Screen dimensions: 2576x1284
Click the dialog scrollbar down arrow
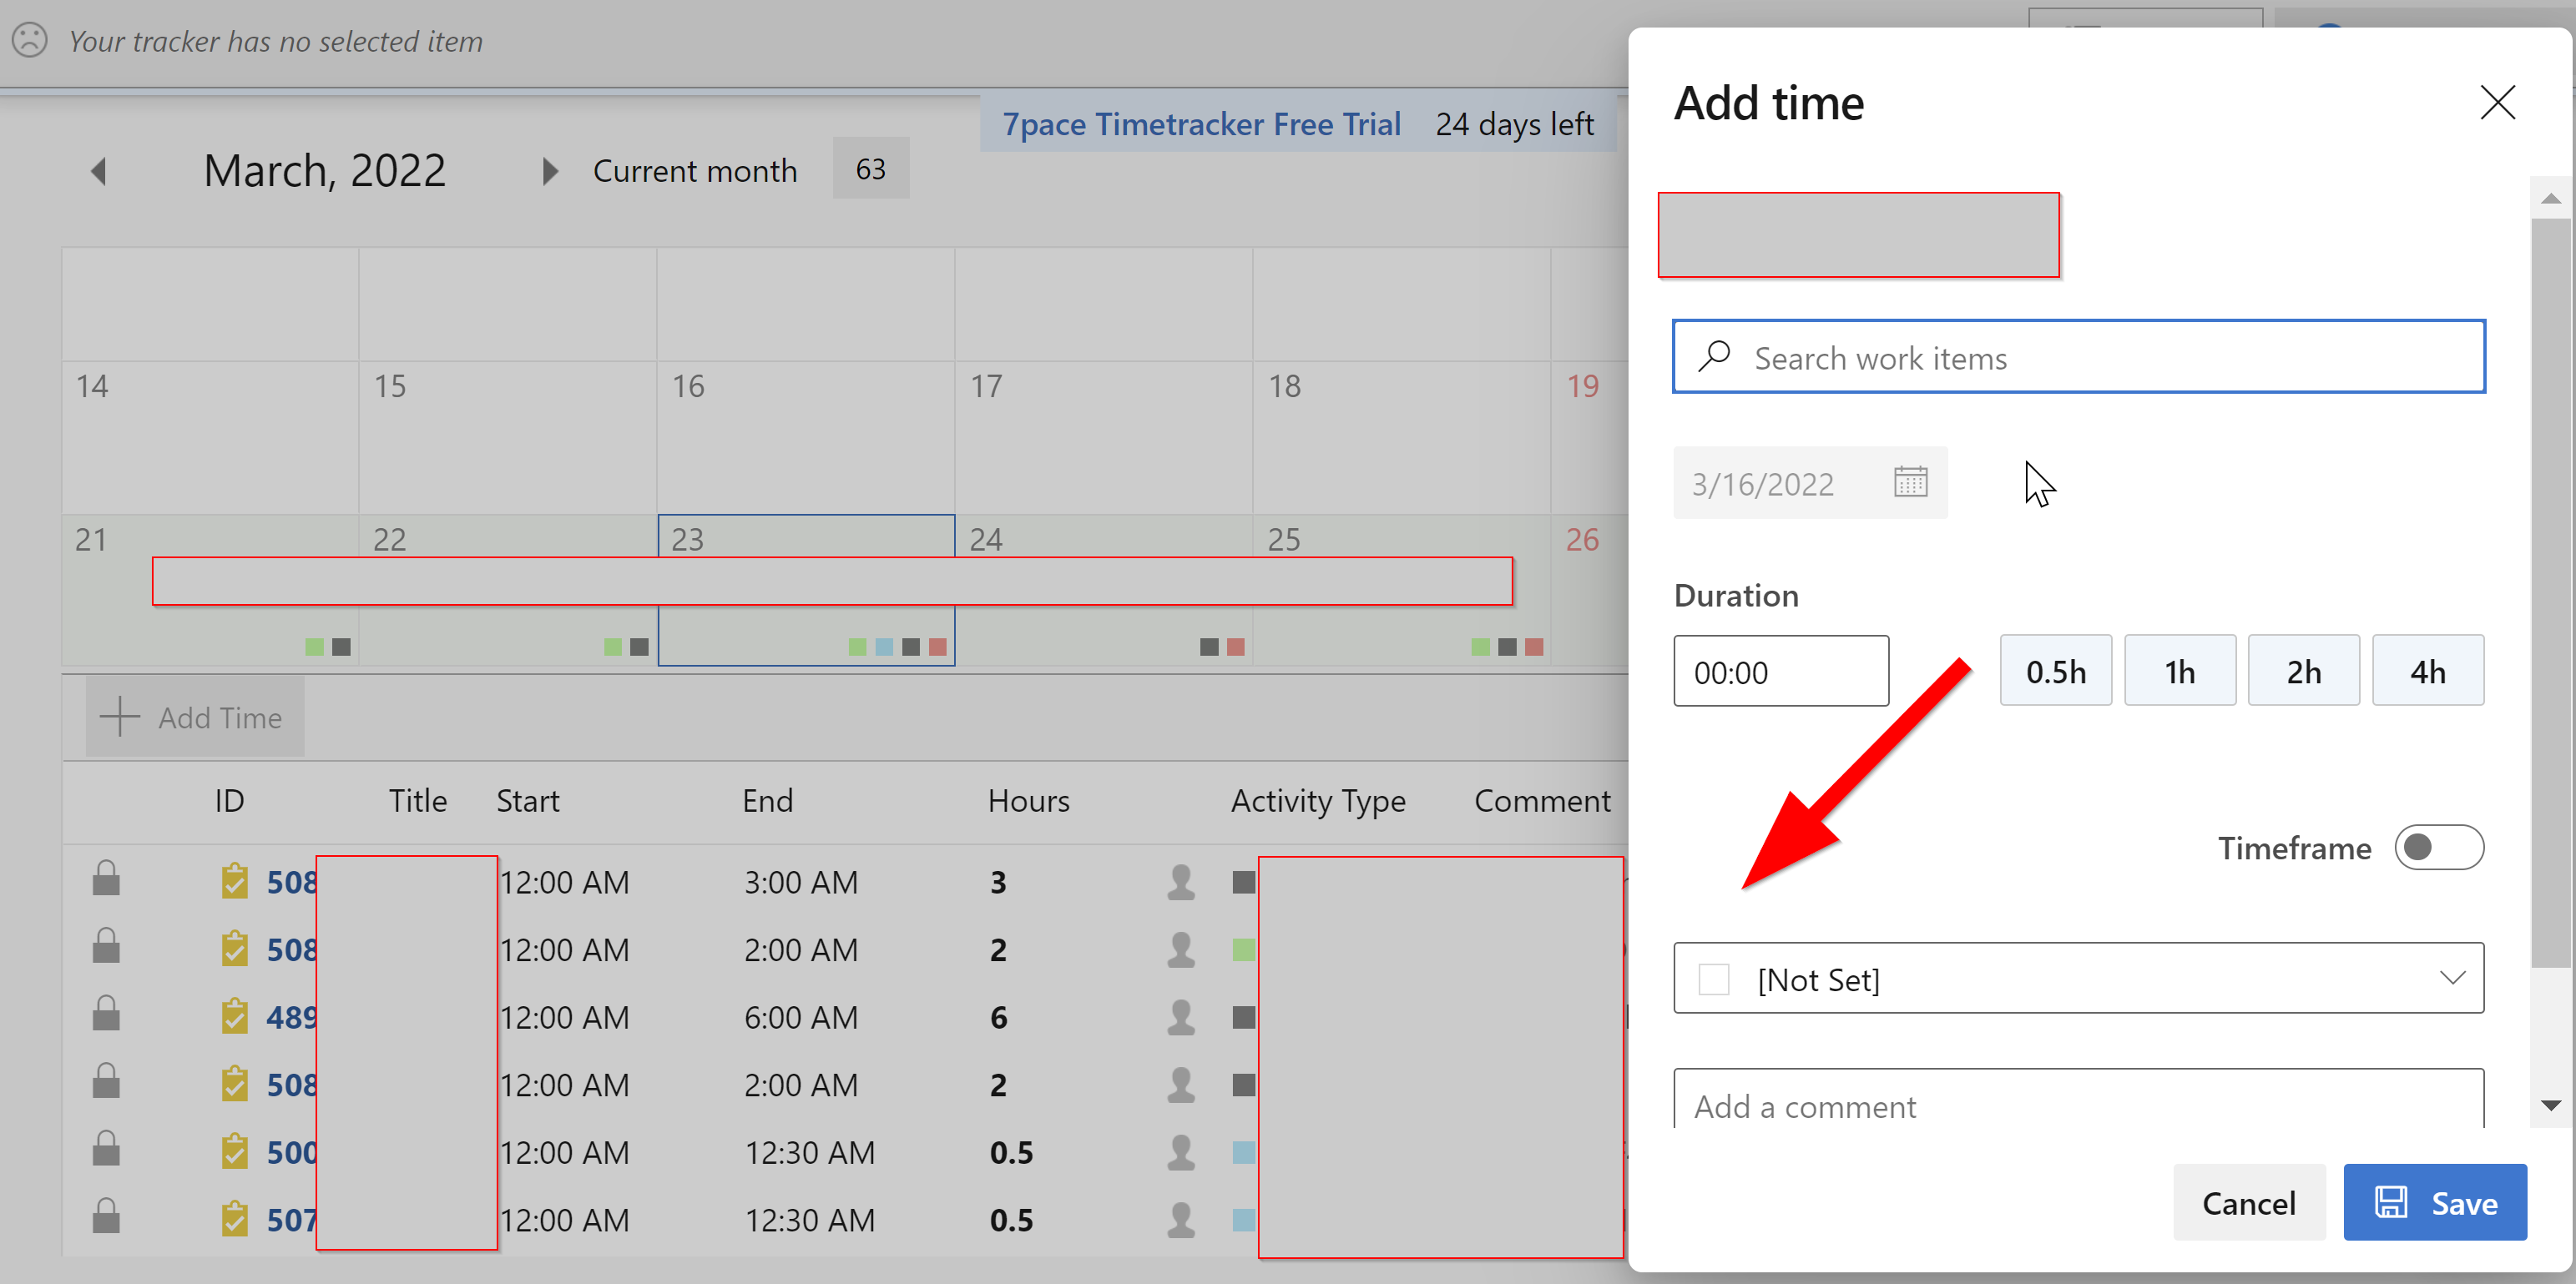point(2550,1105)
